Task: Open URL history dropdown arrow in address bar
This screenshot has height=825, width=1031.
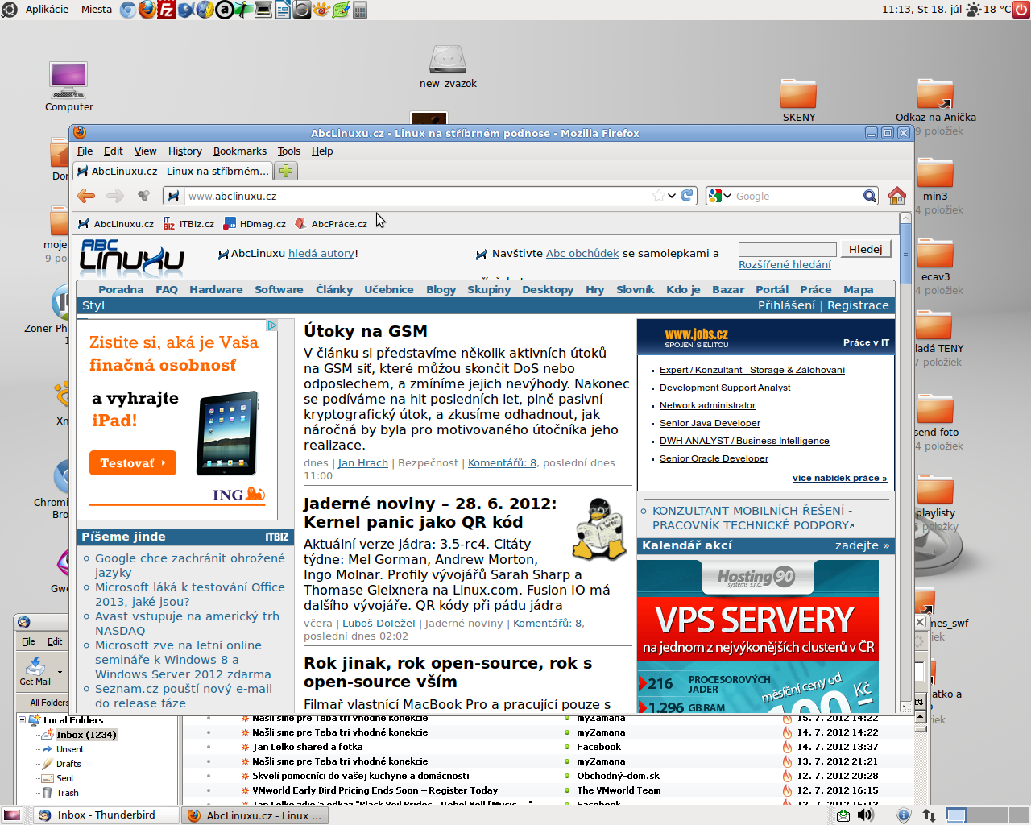Action: click(672, 196)
